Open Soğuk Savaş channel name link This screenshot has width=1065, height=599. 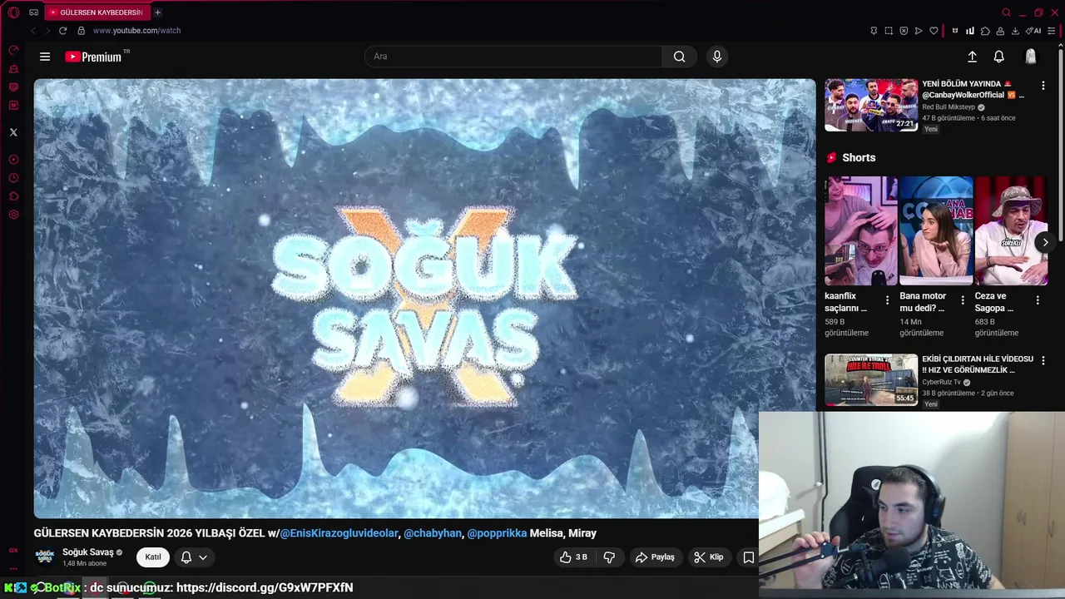[x=88, y=552]
